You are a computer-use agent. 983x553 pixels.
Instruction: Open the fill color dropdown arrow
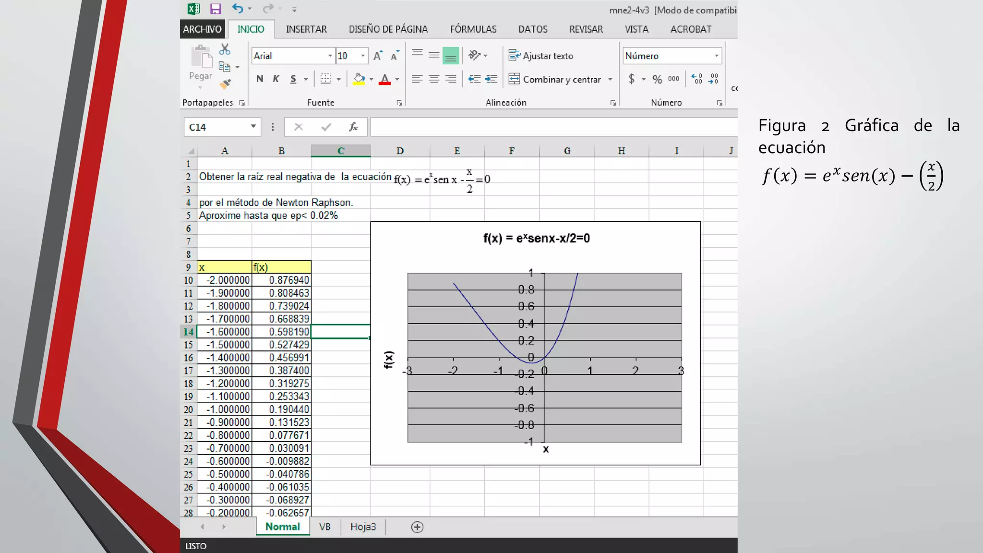coord(372,79)
